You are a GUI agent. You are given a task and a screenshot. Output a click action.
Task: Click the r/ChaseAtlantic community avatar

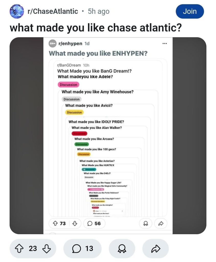[x=17, y=11]
